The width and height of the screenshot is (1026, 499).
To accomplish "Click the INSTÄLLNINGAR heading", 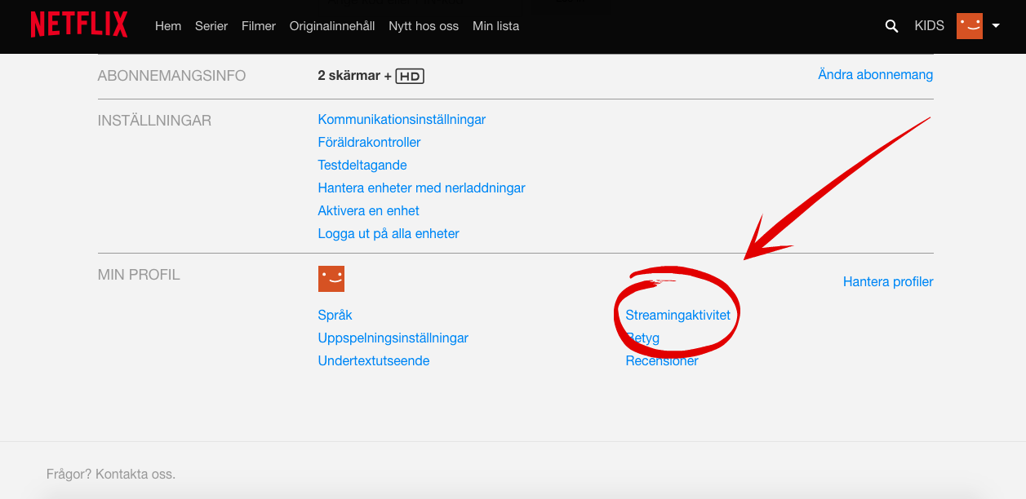I will pos(154,121).
